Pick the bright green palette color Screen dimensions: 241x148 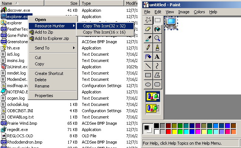pos(180,131)
